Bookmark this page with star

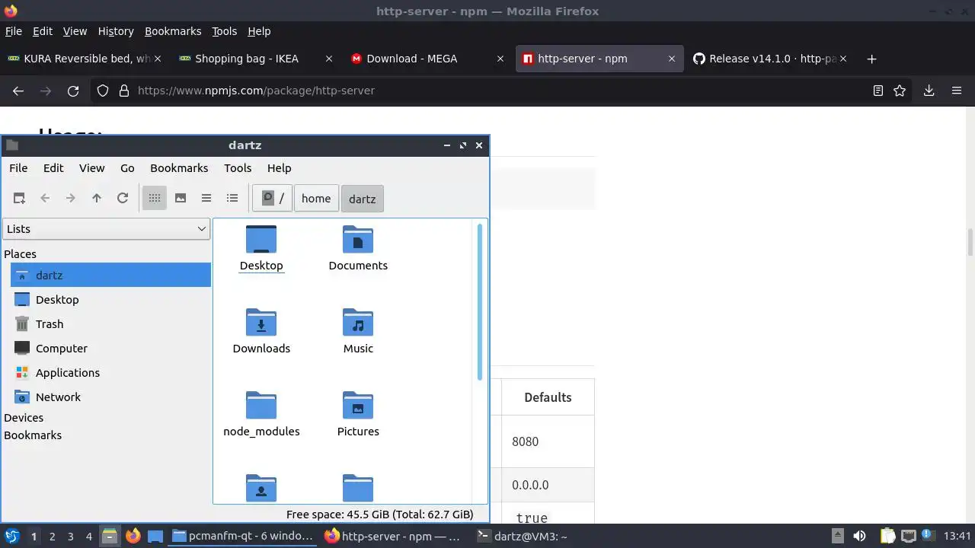(x=900, y=91)
